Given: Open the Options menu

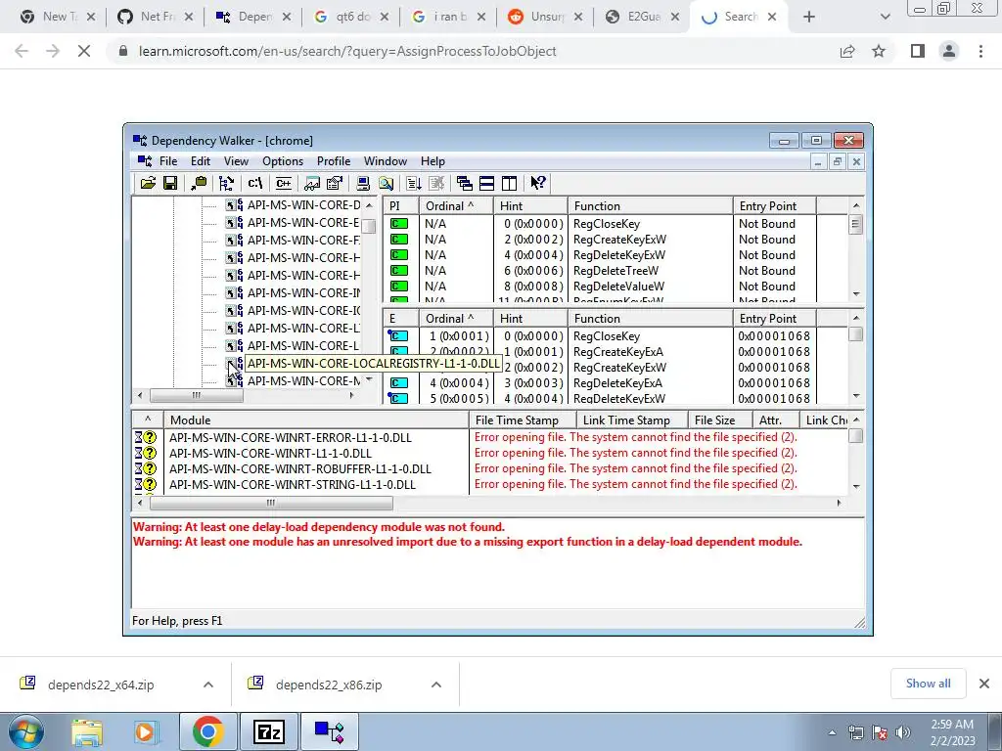Looking at the screenshot, I should click(283, 161).
